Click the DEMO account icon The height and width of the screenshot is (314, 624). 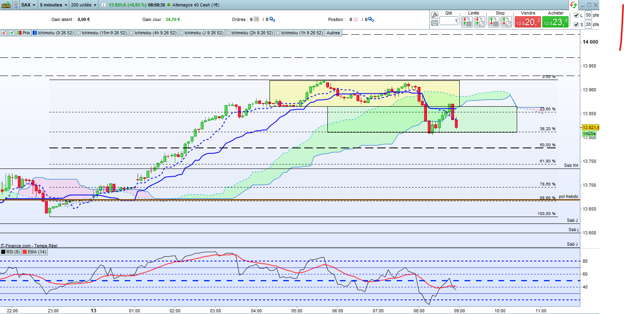(5, 5)
